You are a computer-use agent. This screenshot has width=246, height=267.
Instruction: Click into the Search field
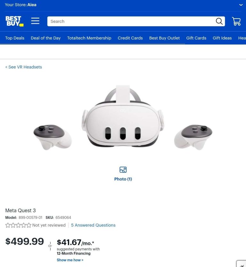[131, 21]
